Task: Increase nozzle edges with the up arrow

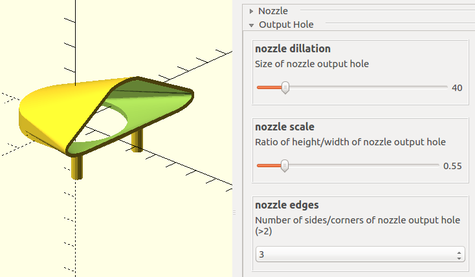Action: (459, 252)
